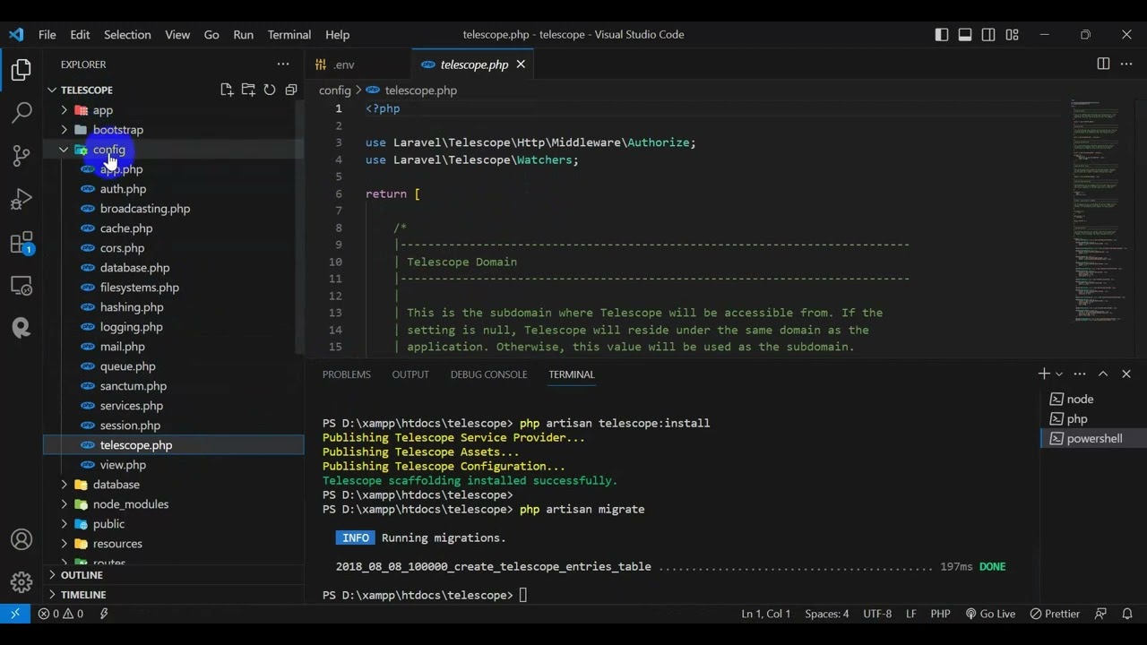Expand the bootstrap folder
Screen dimensions: 1147x645
pyautogui.click(x=64, y=130)
